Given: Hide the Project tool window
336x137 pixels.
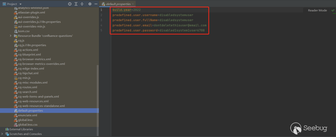Looking at the screenshot, I should 96,4.
